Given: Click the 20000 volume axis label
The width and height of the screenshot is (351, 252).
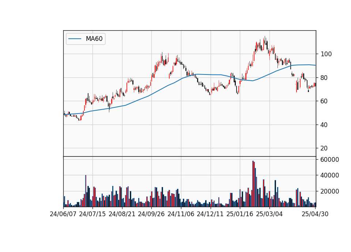Looking at the screenshot, I should tap(330, 191).
